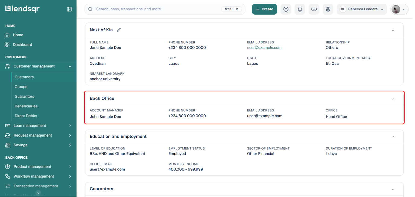Click the Dashboard grid icon

7,45
